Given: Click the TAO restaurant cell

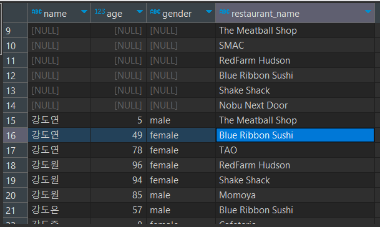Looking at the screenshot, I should pyautogui.click(x=295, y=150).
